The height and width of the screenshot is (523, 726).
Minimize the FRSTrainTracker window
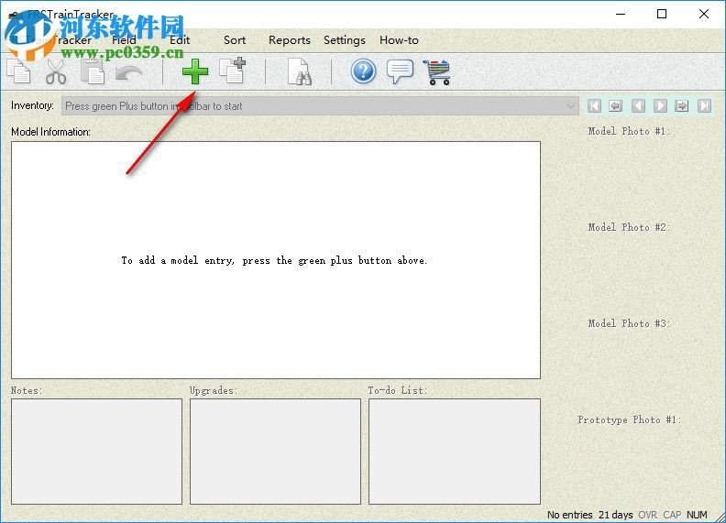click(621, 14)
